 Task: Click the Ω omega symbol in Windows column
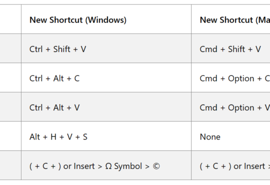tap(108, 166)
